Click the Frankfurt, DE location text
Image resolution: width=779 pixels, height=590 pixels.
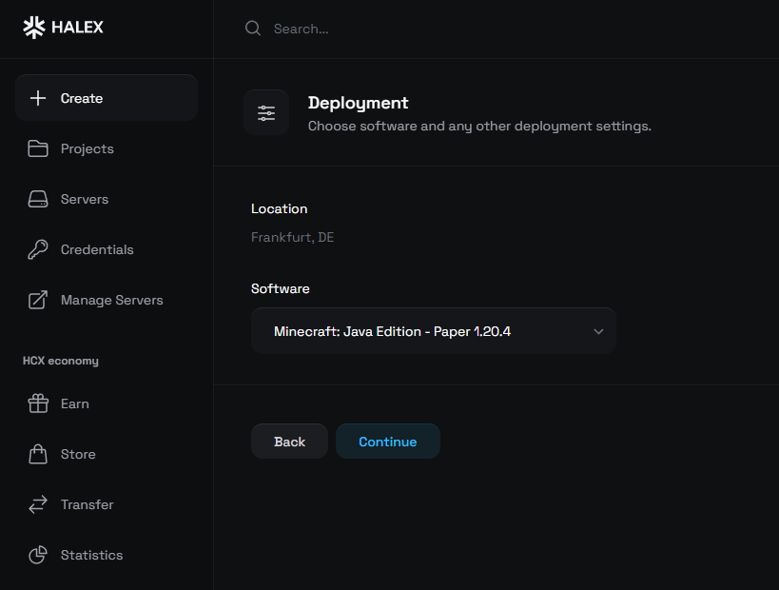(x=292, y=236)
